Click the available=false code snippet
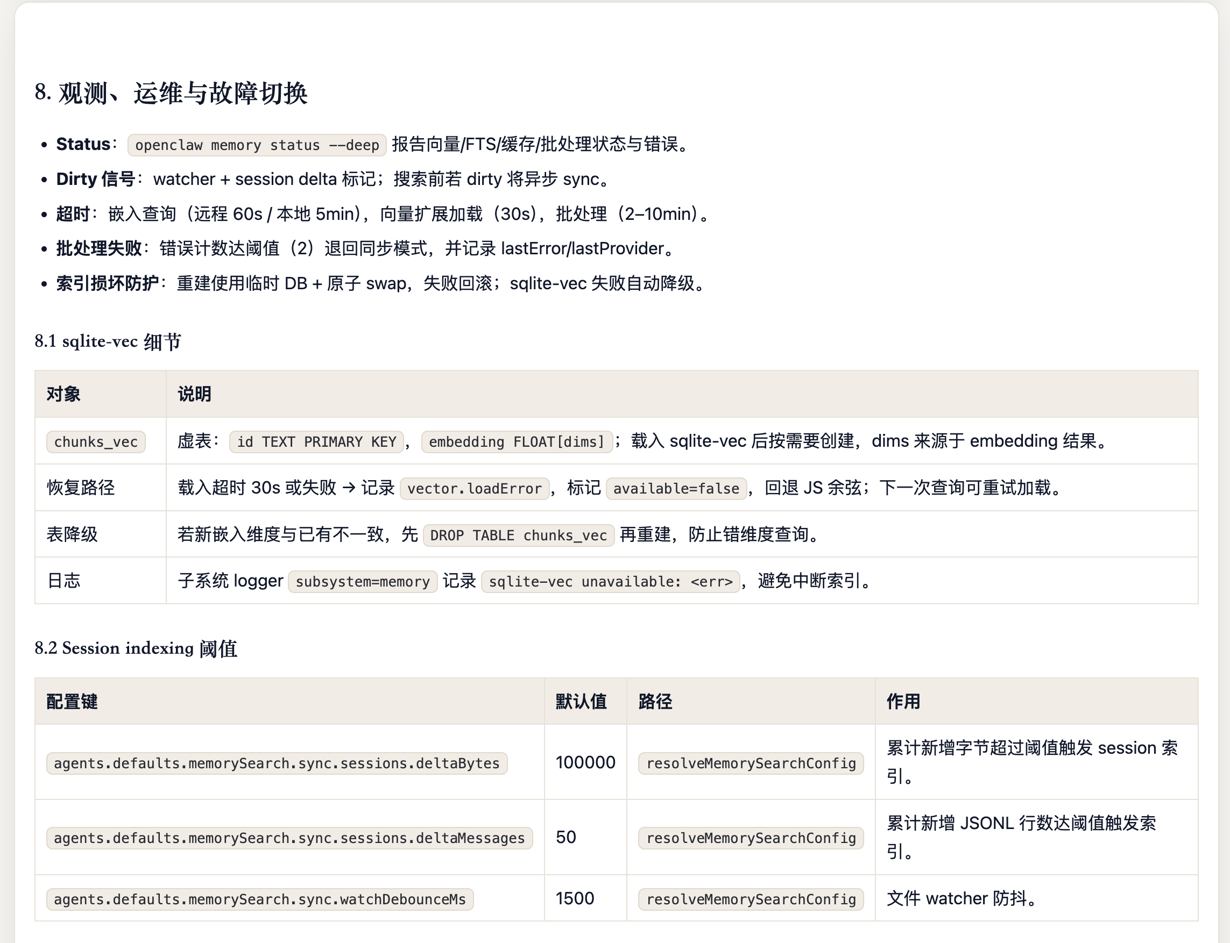The image size is (1230, 943). [676, 488]
